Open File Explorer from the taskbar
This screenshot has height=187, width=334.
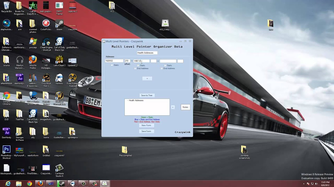click(19, 184)
